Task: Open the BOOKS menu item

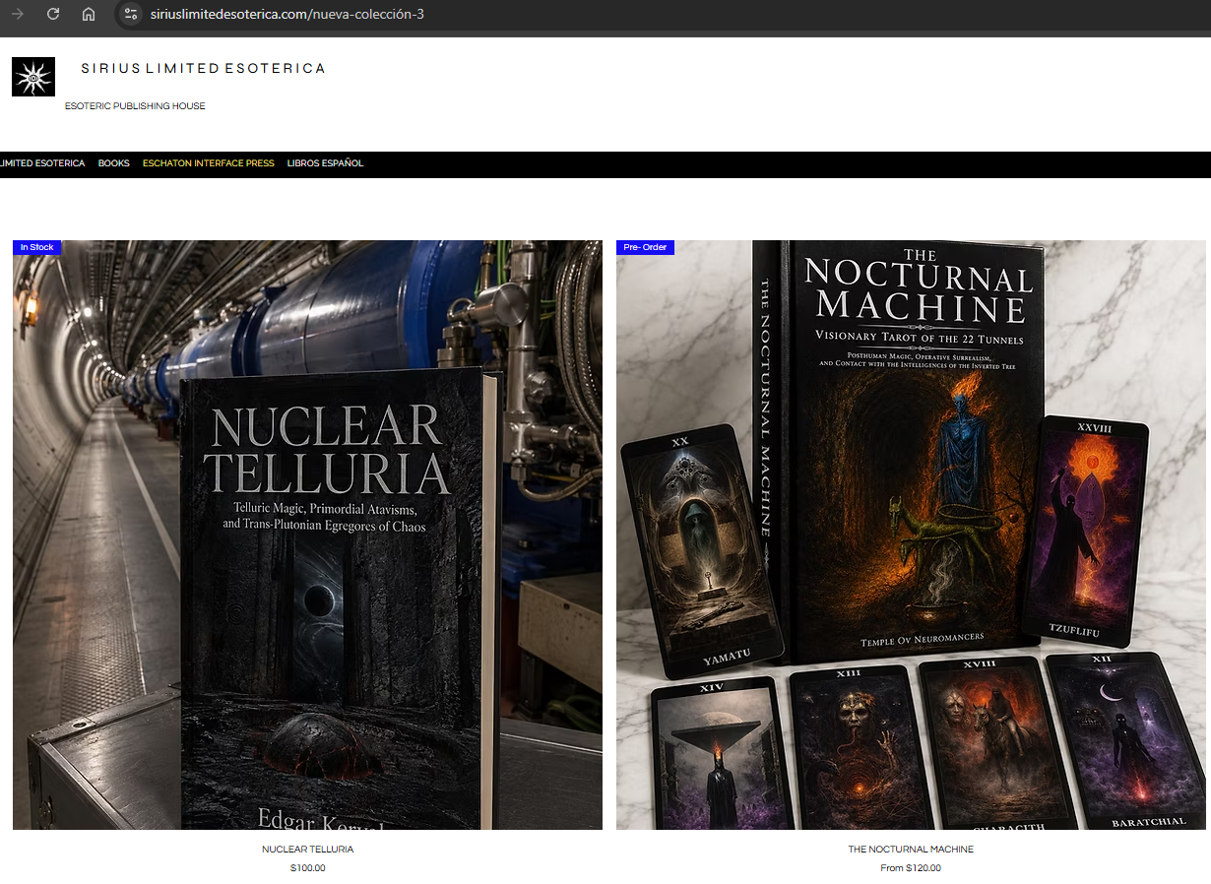Action: 114,163
